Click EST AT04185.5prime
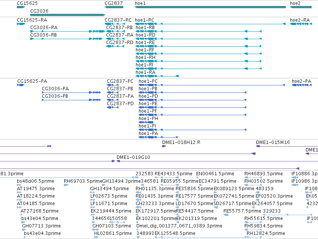Screen dimensions: 318x239 (x=36, y=204)
